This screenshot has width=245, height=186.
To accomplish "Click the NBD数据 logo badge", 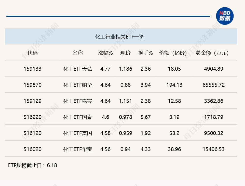I will point(225,16).
